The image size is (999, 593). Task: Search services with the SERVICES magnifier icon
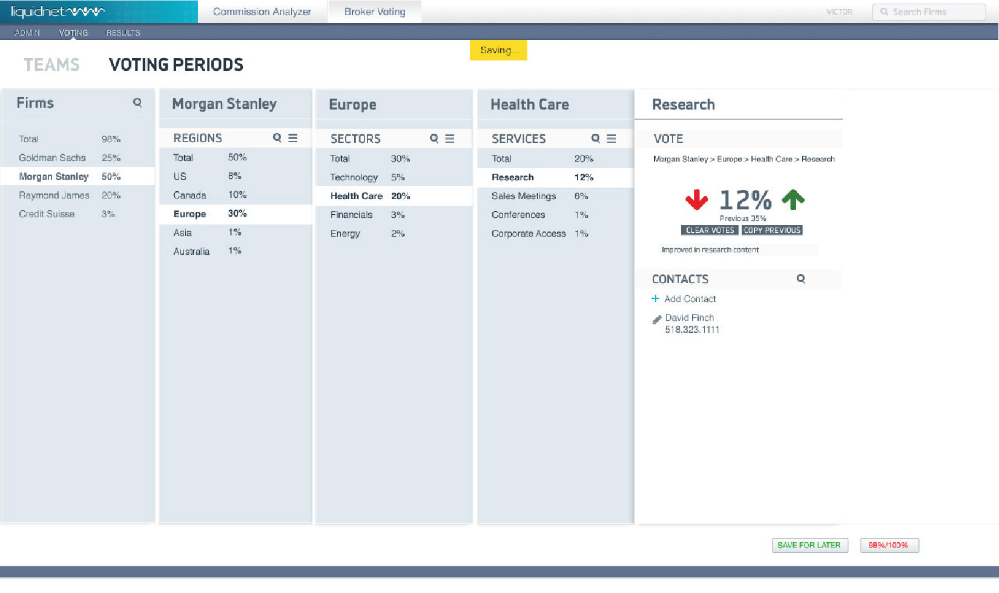pos(596,139)
